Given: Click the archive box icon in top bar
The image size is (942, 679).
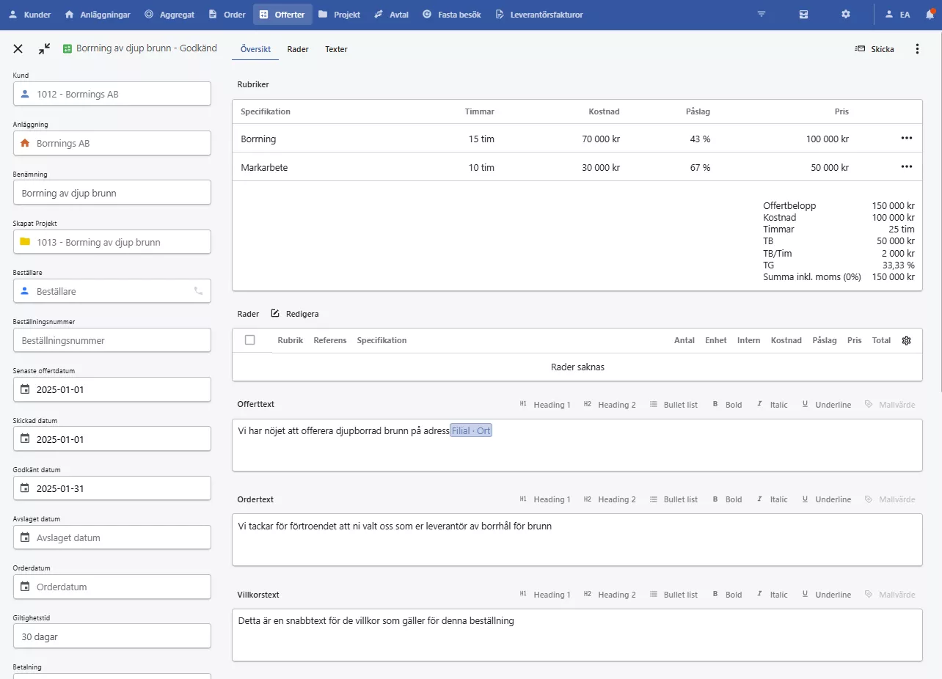Looking at the screenshot, I should coord(804,14).
